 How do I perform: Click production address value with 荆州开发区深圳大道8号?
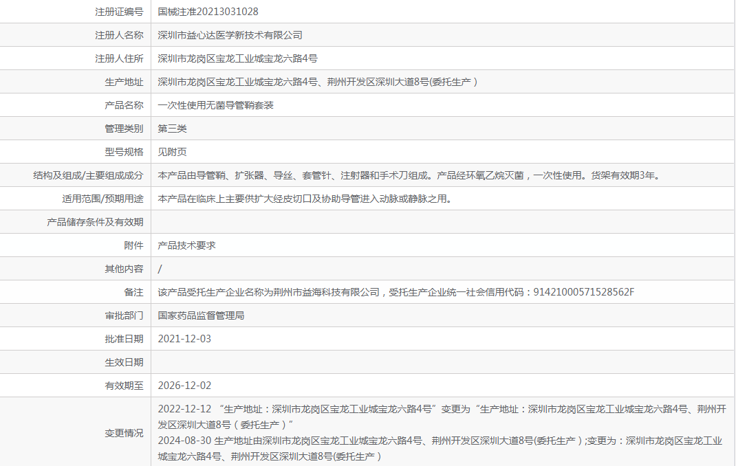click(318, 82)
